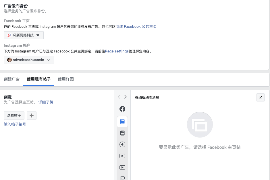
Task: Expand the sdwebseohuanxin Instagram account dropdown
Action: coord(29,60)
